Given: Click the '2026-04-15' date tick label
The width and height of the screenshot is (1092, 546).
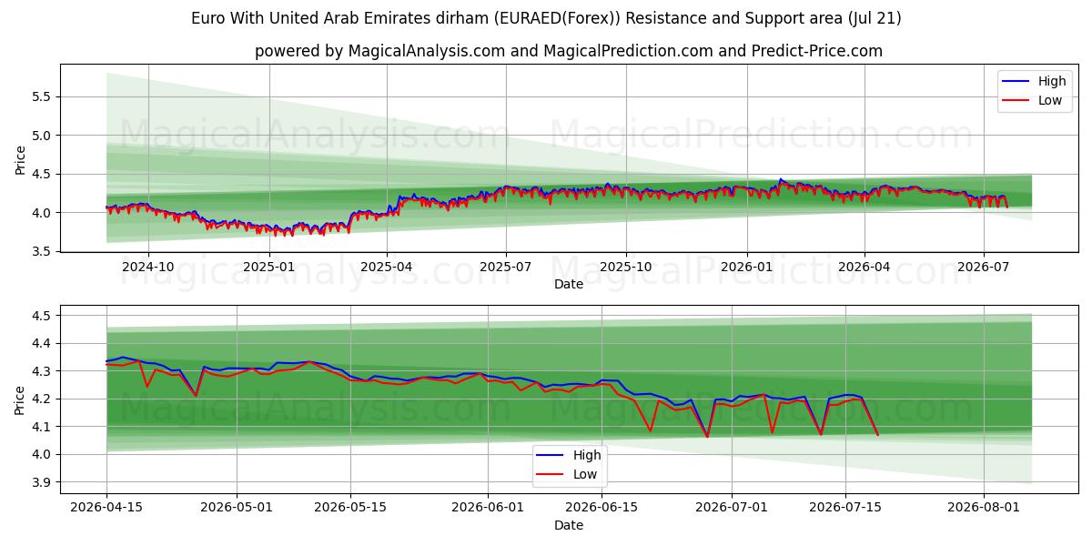Looking at the screenshot, I should (106, 508).
